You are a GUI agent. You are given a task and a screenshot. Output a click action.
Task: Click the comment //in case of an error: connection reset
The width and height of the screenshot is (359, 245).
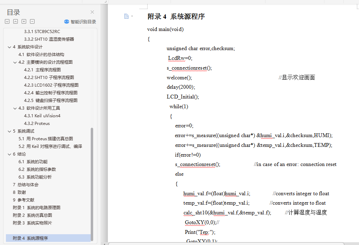295,164
